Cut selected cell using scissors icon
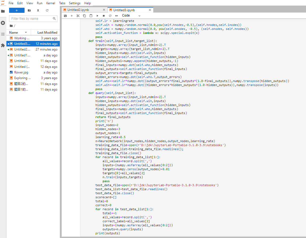Viewport: 306px width, 238px height. [78, 16]
